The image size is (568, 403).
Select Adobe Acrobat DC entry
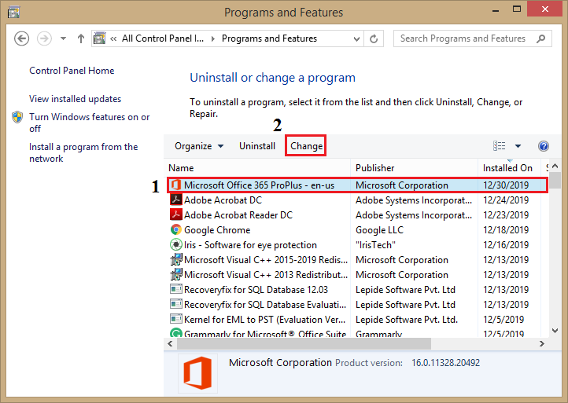coord(223,200)
